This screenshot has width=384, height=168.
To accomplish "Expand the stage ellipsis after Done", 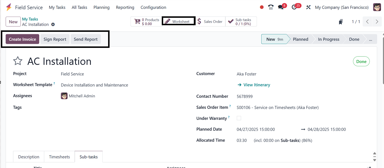I will click(x=371, y=39).
